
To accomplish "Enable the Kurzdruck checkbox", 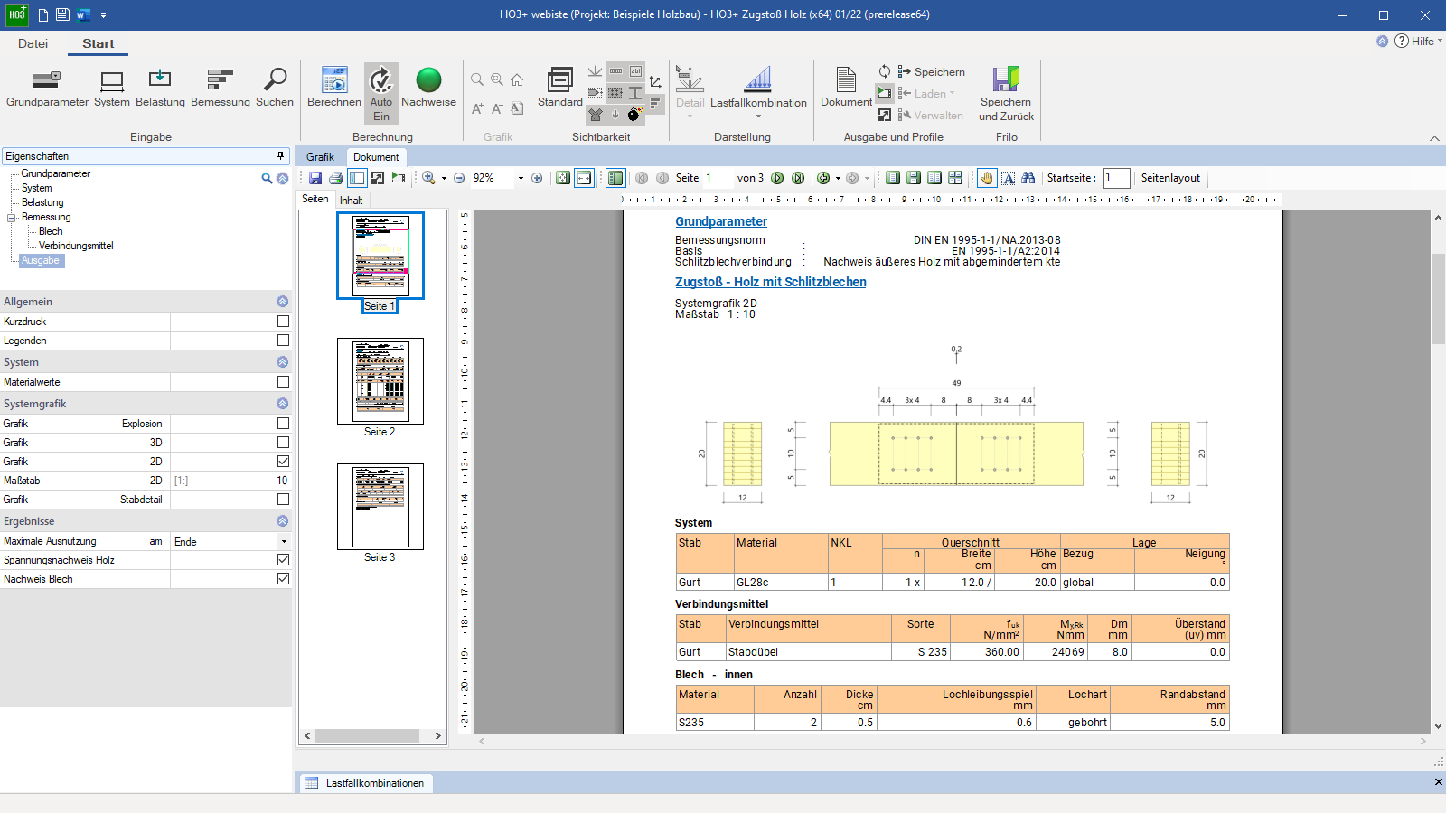I will click(x=283, y=322).
